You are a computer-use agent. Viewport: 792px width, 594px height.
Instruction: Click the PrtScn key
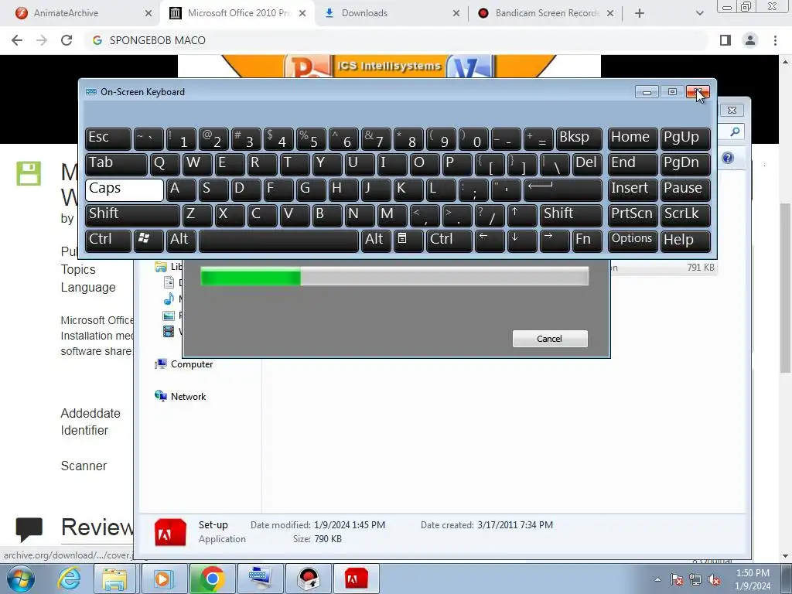pyautogui.click(x=633, y=215)
